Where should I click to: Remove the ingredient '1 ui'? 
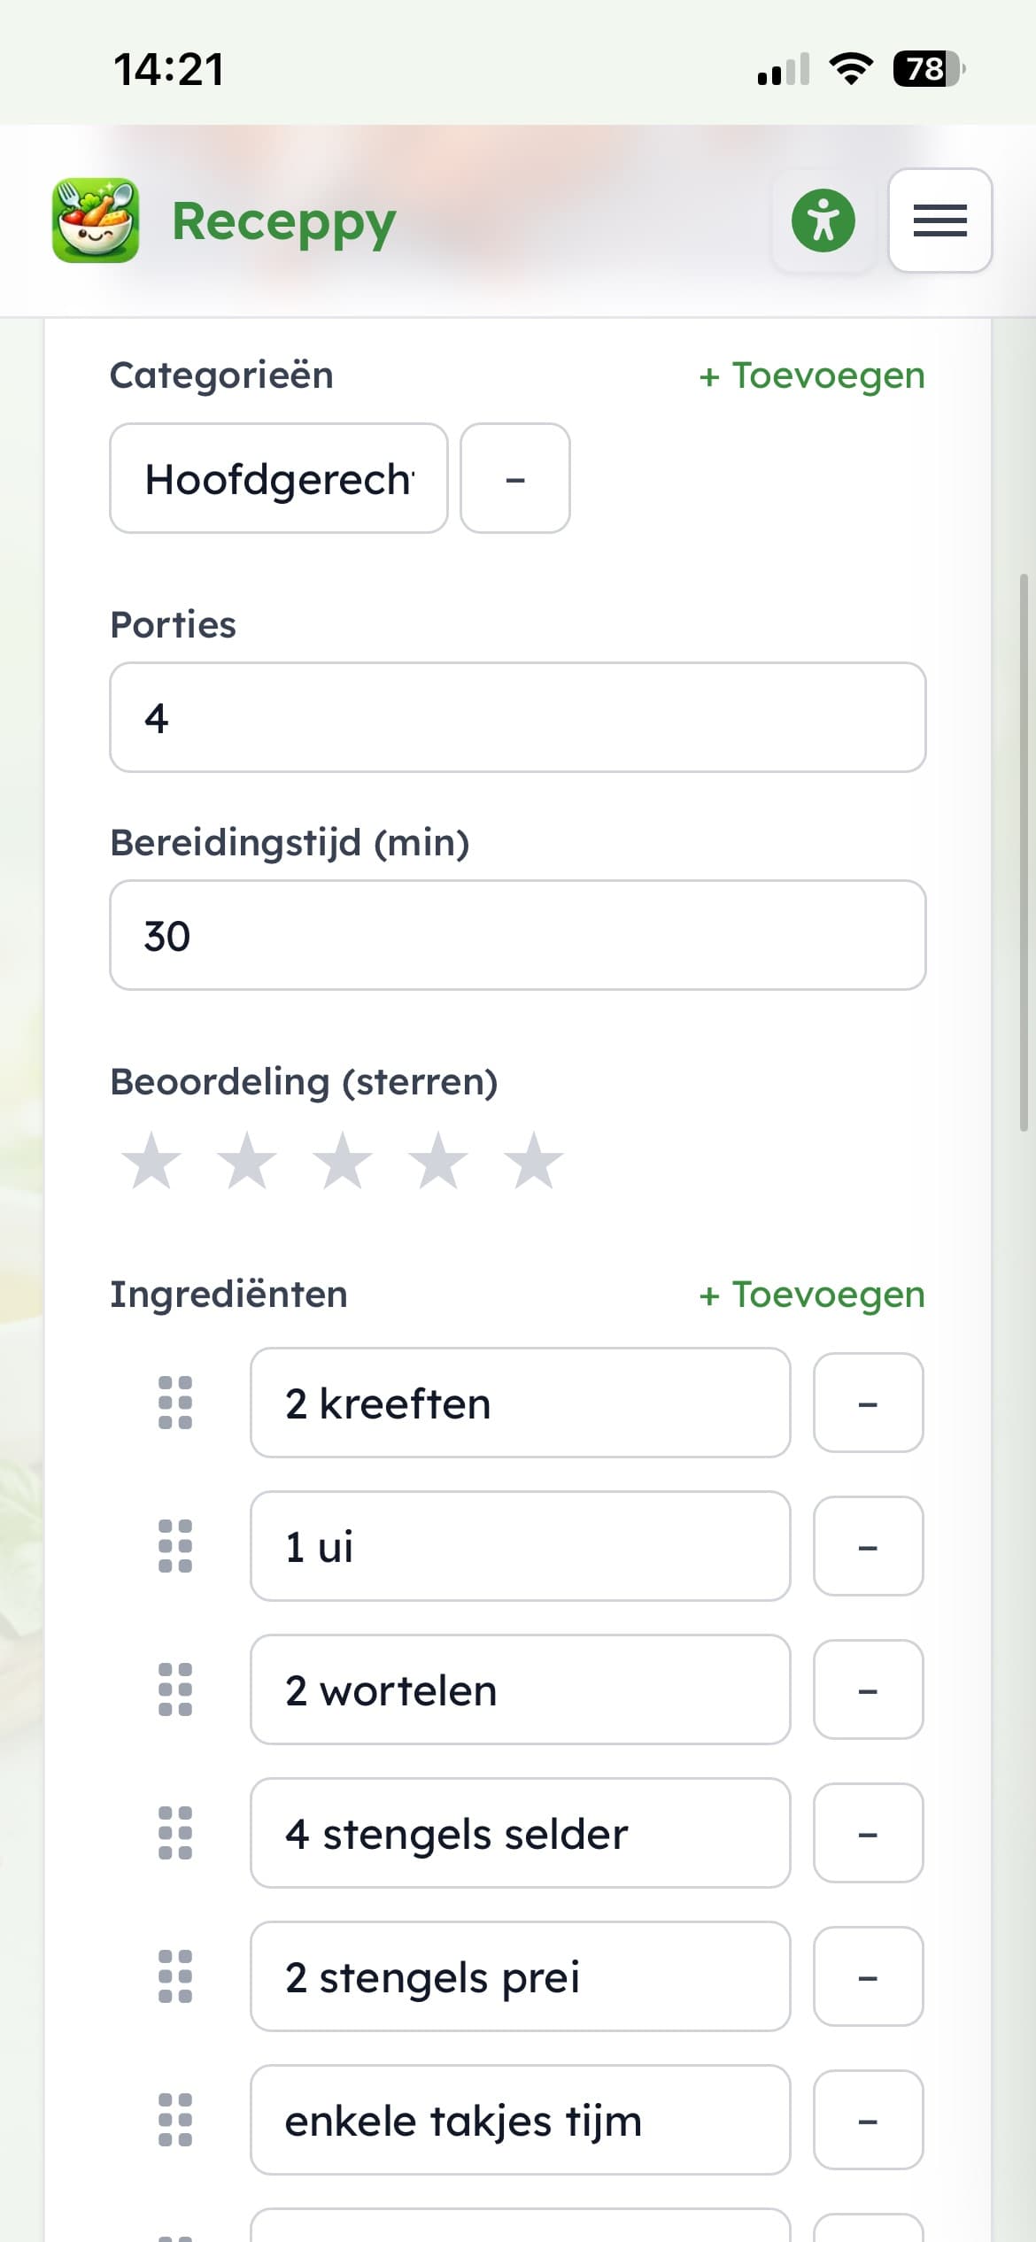point(868,1546)
